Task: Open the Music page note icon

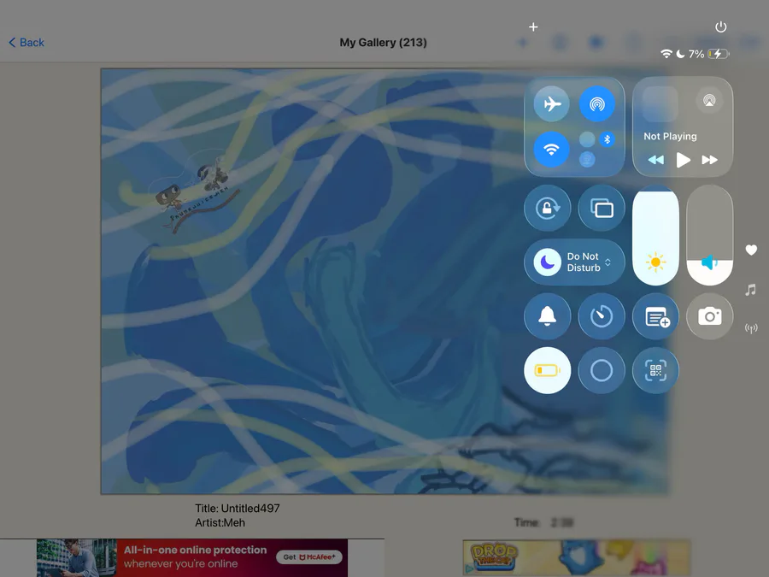Action: [750, 290]
